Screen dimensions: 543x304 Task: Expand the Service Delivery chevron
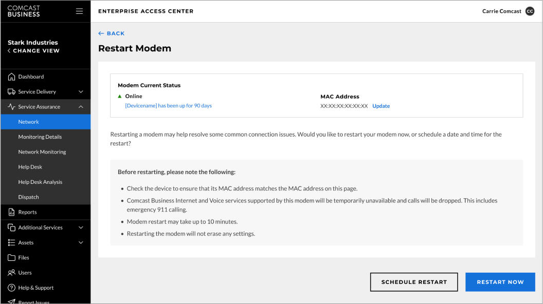[x=81, y=92]
